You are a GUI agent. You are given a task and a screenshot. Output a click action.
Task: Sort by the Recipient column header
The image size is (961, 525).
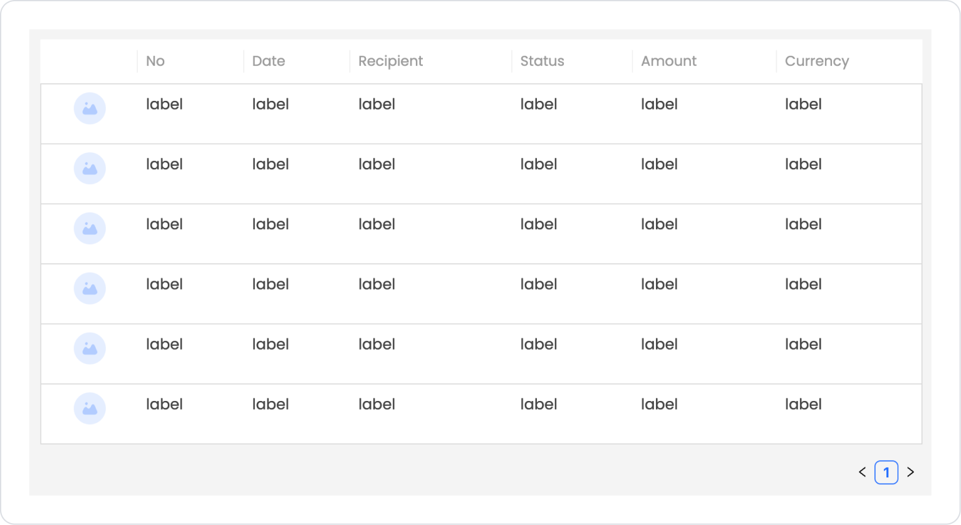coord(391,61)
